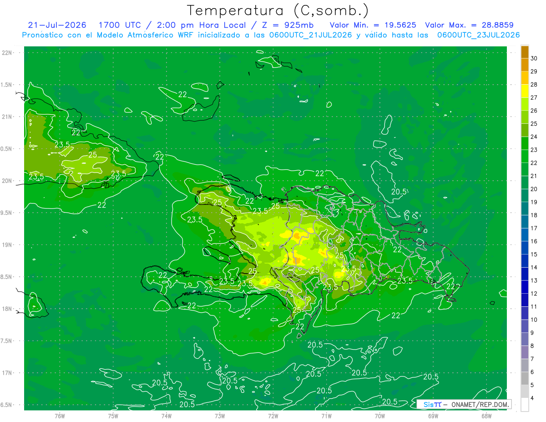Click the longitude label "74W"
The height and width of the screenshot is (422, 546).
tap(167, 416)
